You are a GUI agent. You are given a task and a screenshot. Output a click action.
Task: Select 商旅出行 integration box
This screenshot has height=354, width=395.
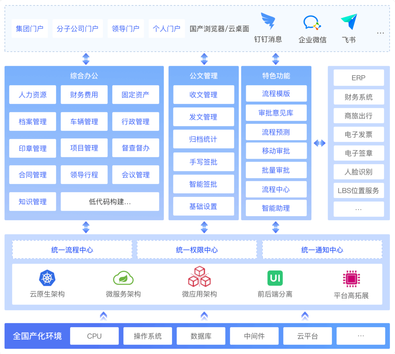point(359,116)
